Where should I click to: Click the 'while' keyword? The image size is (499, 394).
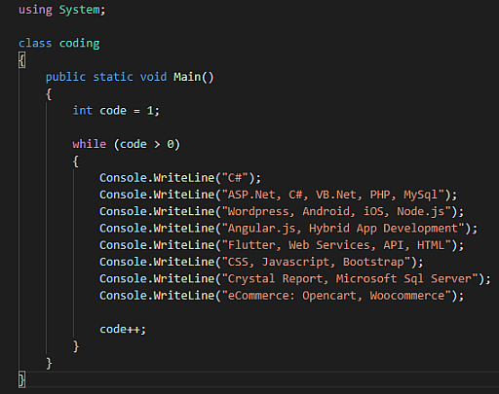[x=90, y=144]
